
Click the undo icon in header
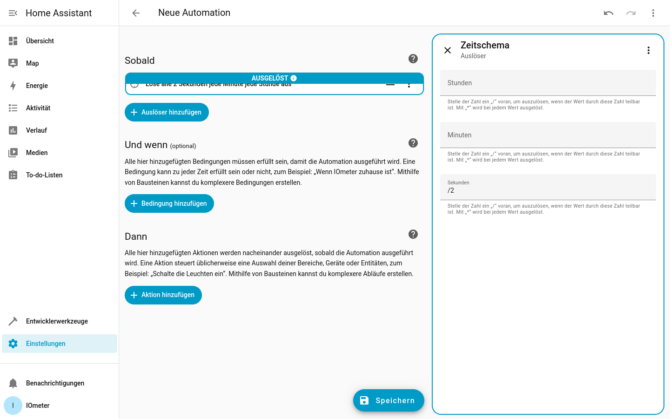609,13
